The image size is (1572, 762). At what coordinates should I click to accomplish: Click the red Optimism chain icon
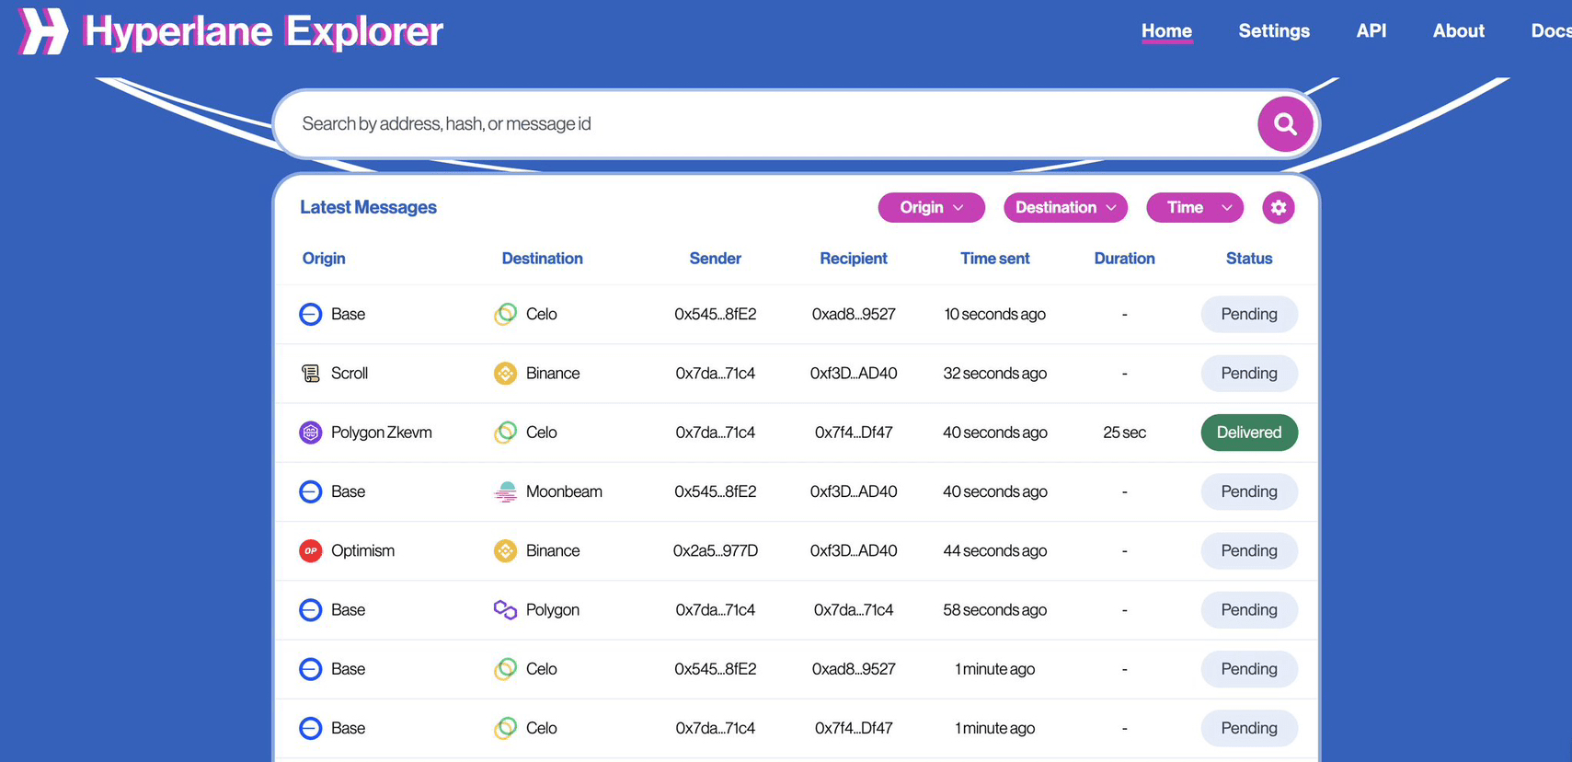[x=311, y=551]
